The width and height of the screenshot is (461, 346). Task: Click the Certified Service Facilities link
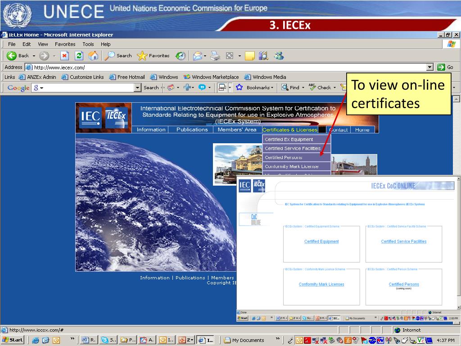403,241
